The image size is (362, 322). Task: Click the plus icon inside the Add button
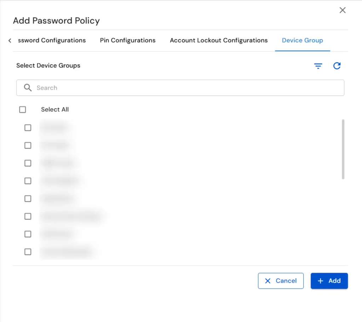click(x=320, y=281)
